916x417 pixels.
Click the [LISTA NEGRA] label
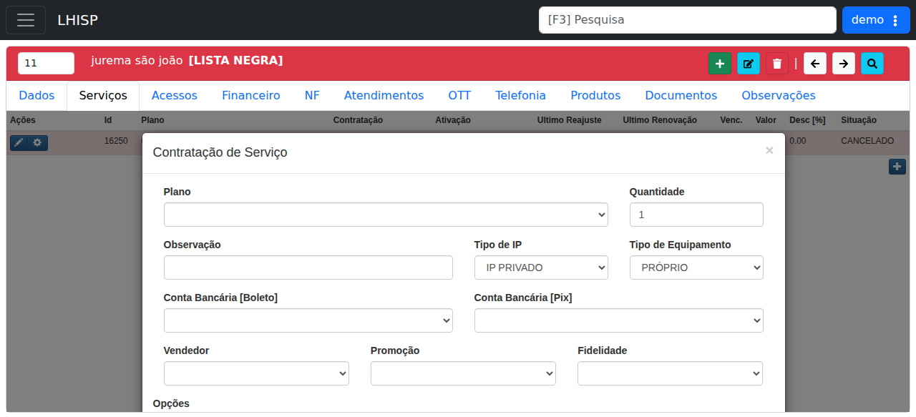[235, 61]
